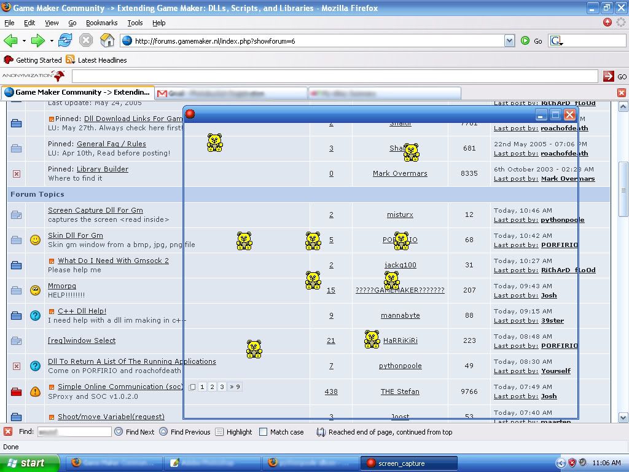This screenshot has width=629, height=472.
Task: Open Pinned Library Builder topic
Action: click(103, 169)
